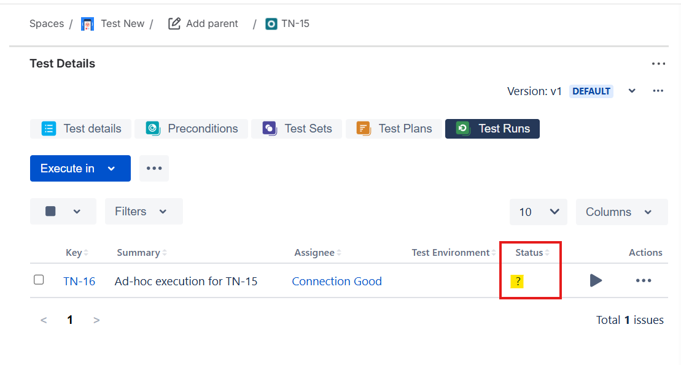
Task: Click the Test New project icon in breadcrumb
Action: [x=88, y=24]
